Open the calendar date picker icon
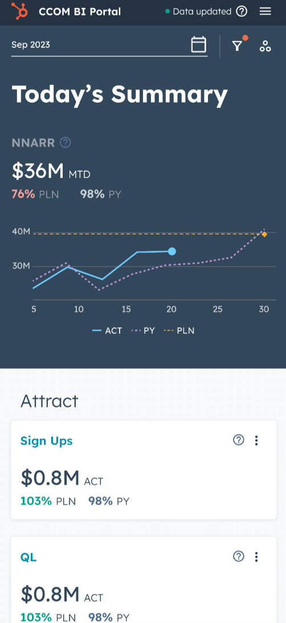 (x=199, y=44)
